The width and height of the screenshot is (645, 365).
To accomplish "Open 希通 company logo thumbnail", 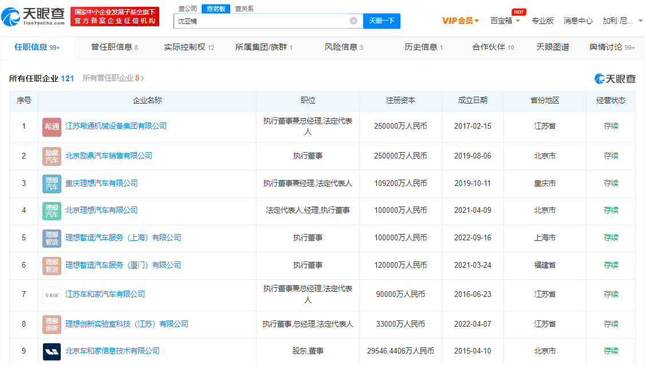I will coord(52,126).
